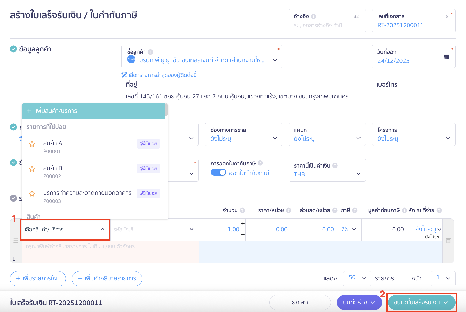This screenshot has width=466, height=312.
Task: Click the plus icon to increase quantity
Action: pyautogui.click(x=243, y=224)
